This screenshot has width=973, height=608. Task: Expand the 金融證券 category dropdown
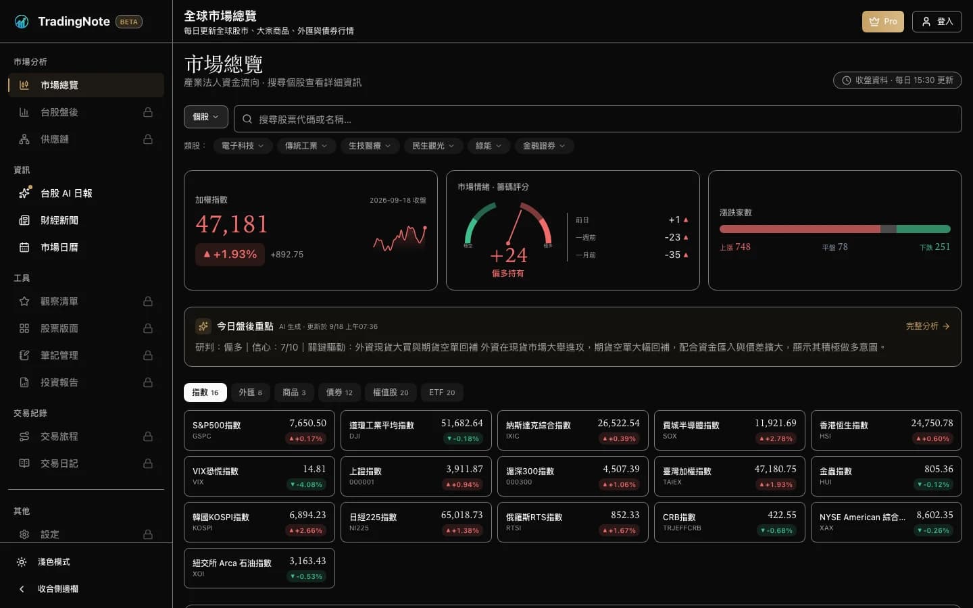[x=545, y=146]
